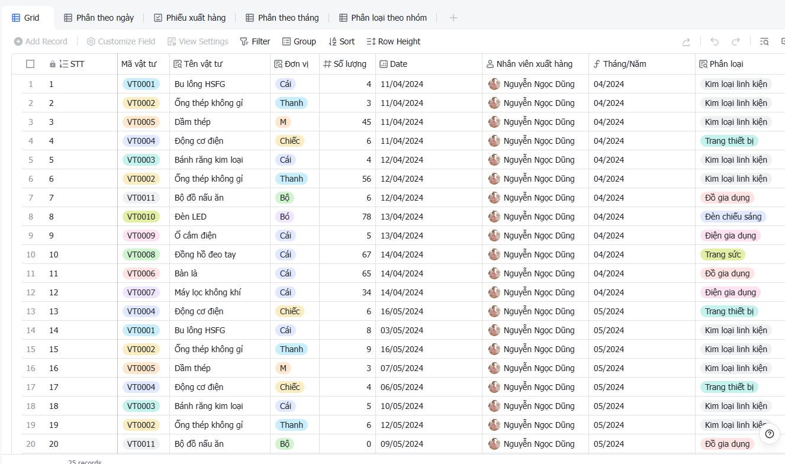This screenshot has width=785, height=464.
Task: Undo the last action
Action: click(x=715, y=41)
